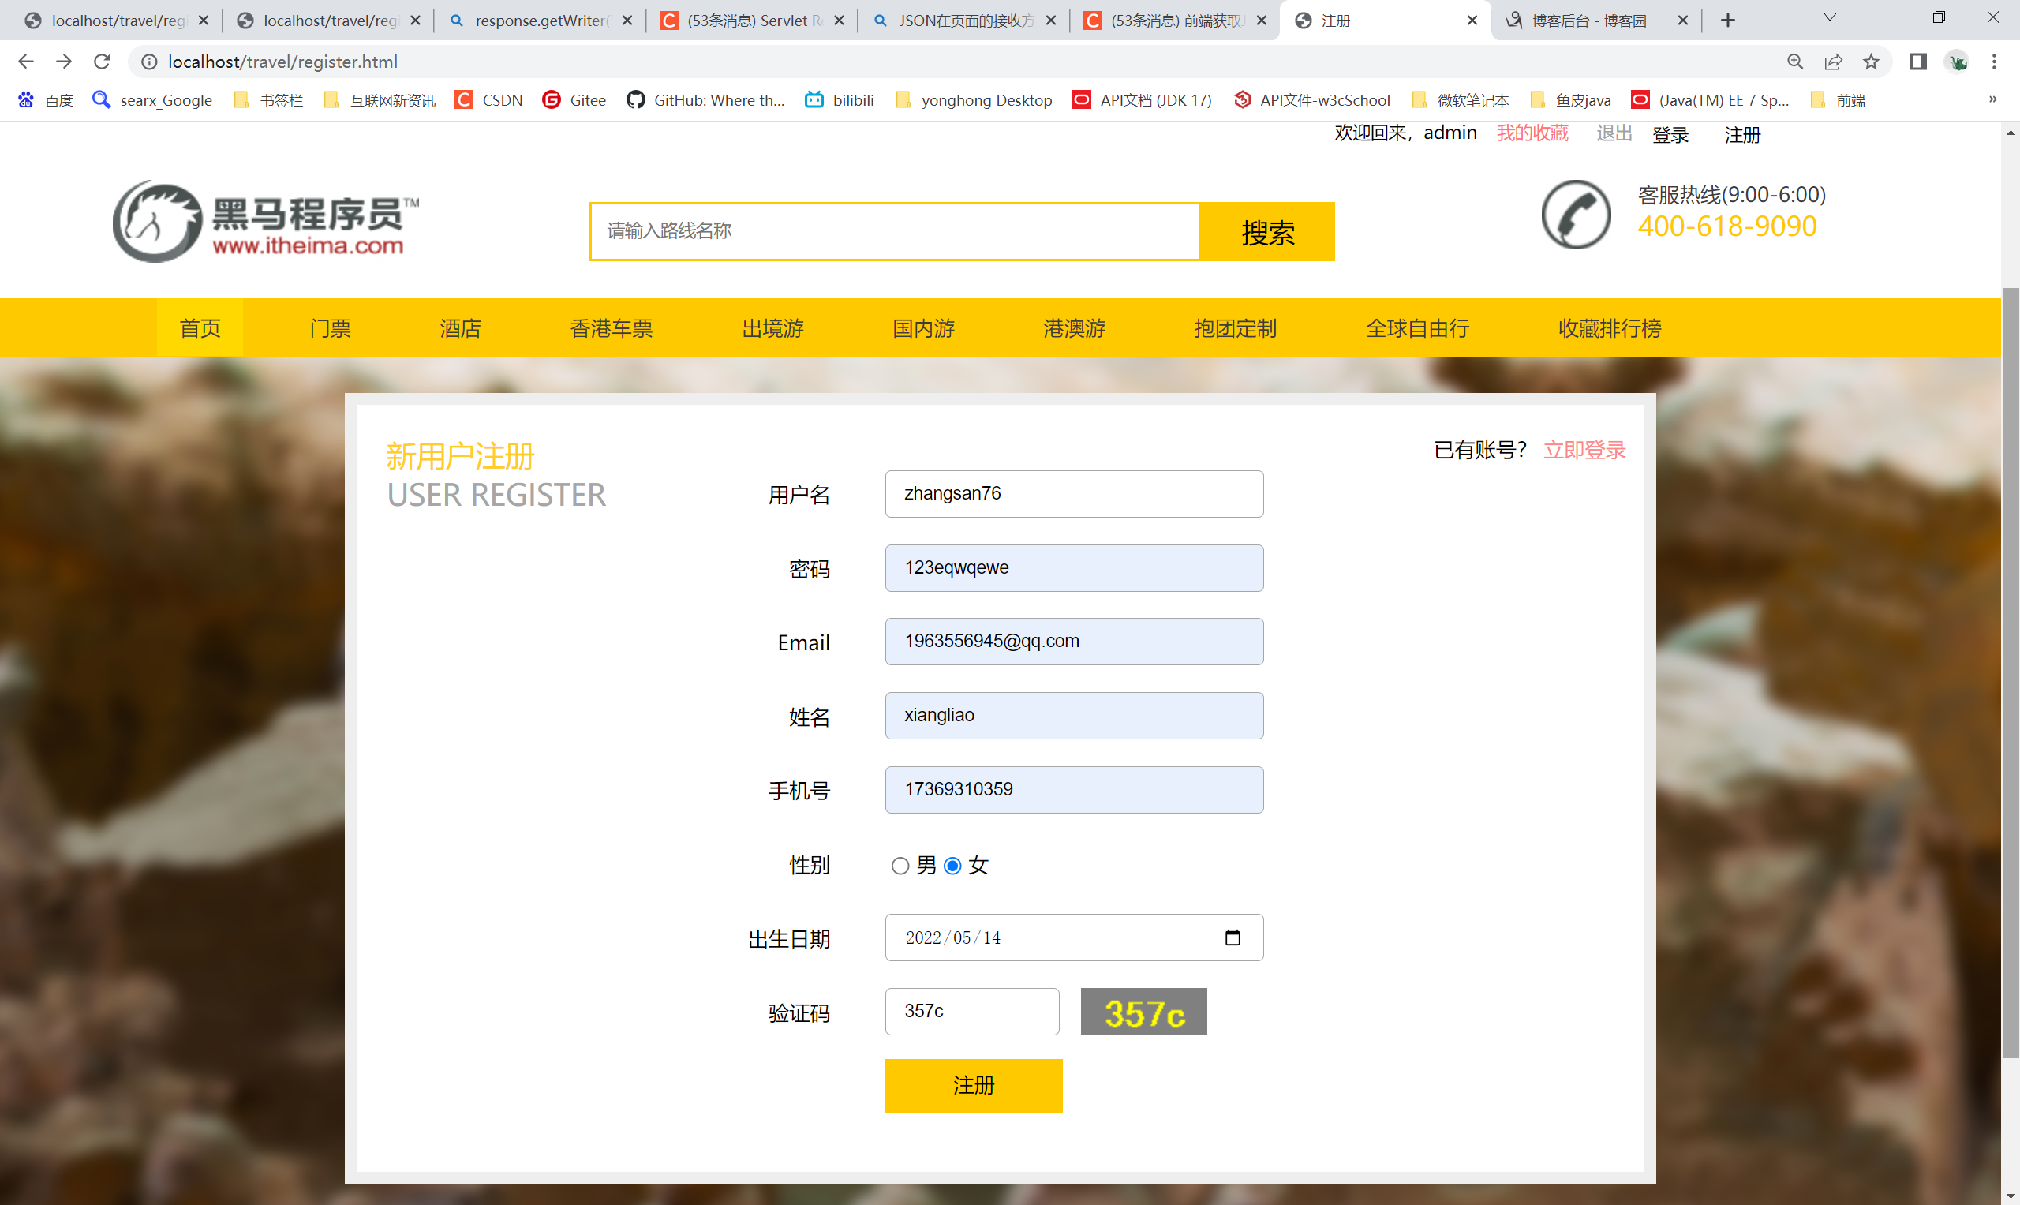The width and height of the screenshot is (2020, 1205).
Task: Expand the bookmarks overflow chevron
Action: tap(1992, 99)
